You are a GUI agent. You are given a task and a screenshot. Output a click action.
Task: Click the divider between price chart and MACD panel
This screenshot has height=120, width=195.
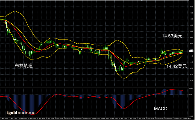[x=95, y=87]
